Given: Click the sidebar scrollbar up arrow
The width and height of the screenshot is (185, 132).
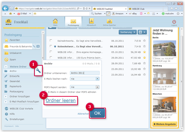Looking at the screenshot, I should click(x=43, y=32).
